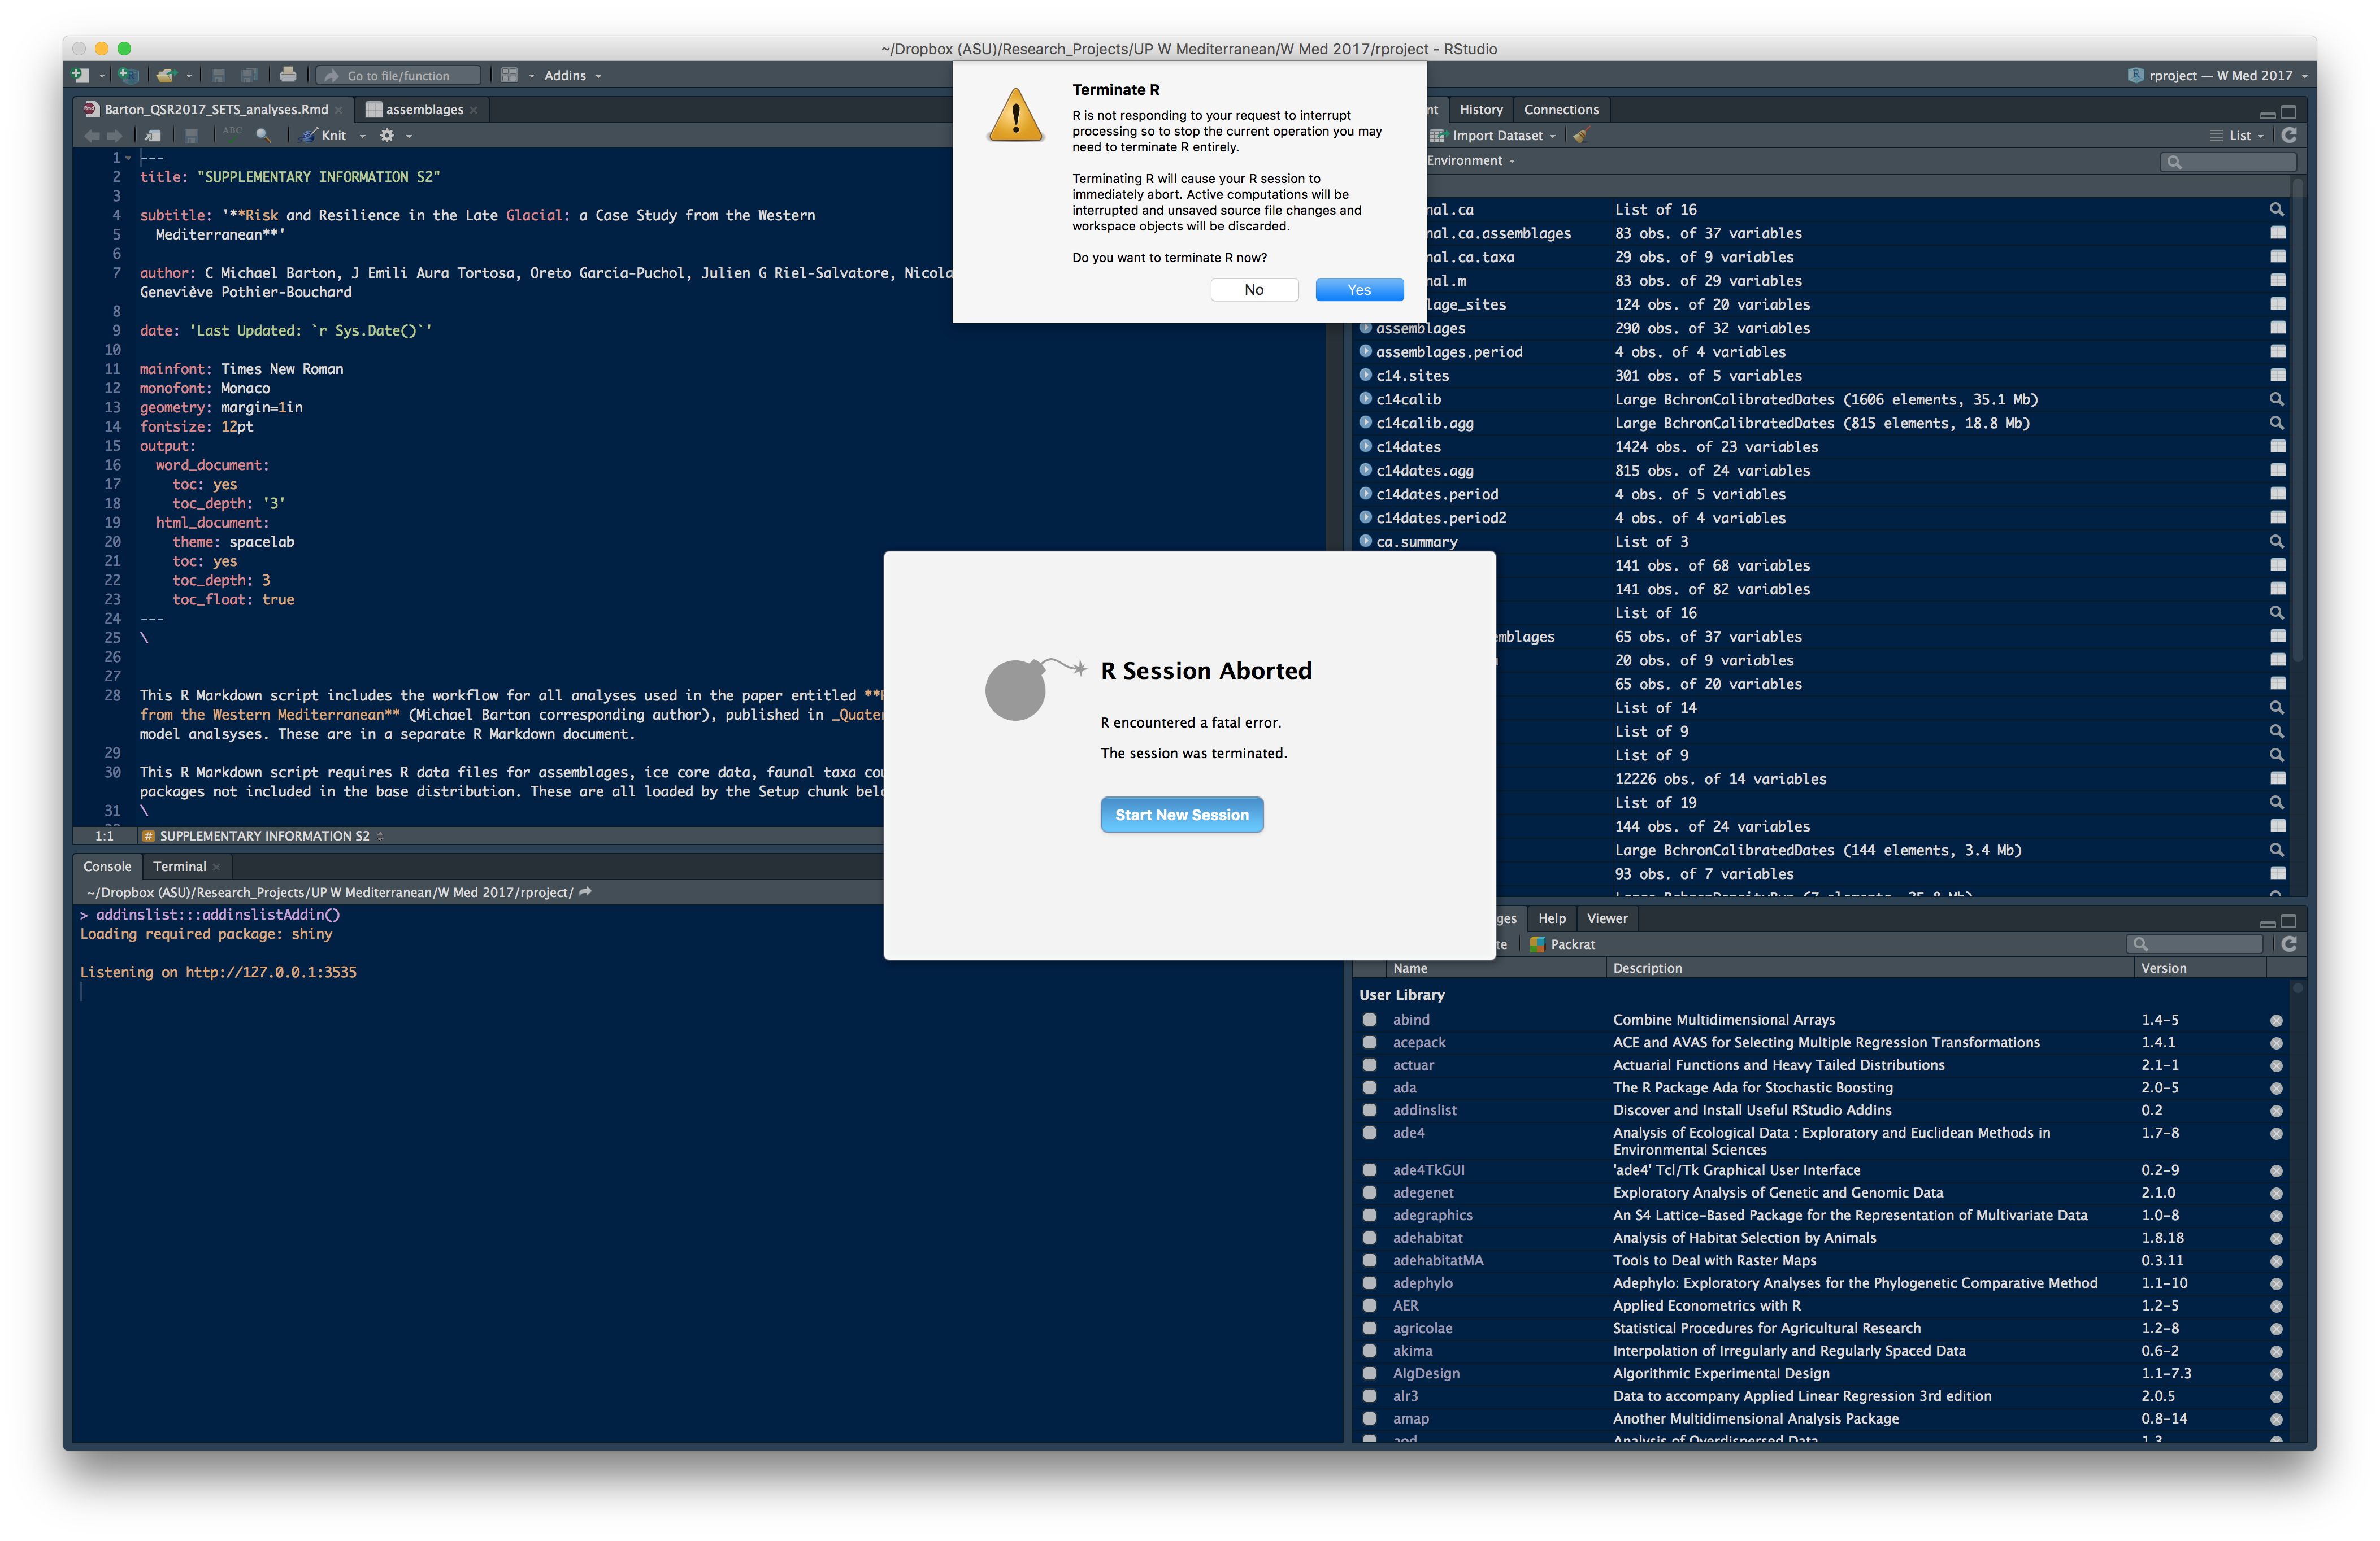Switch to the History tab
Image resolution: width=2380 pixels, height=1541 pixels.
coord(1481,109)
